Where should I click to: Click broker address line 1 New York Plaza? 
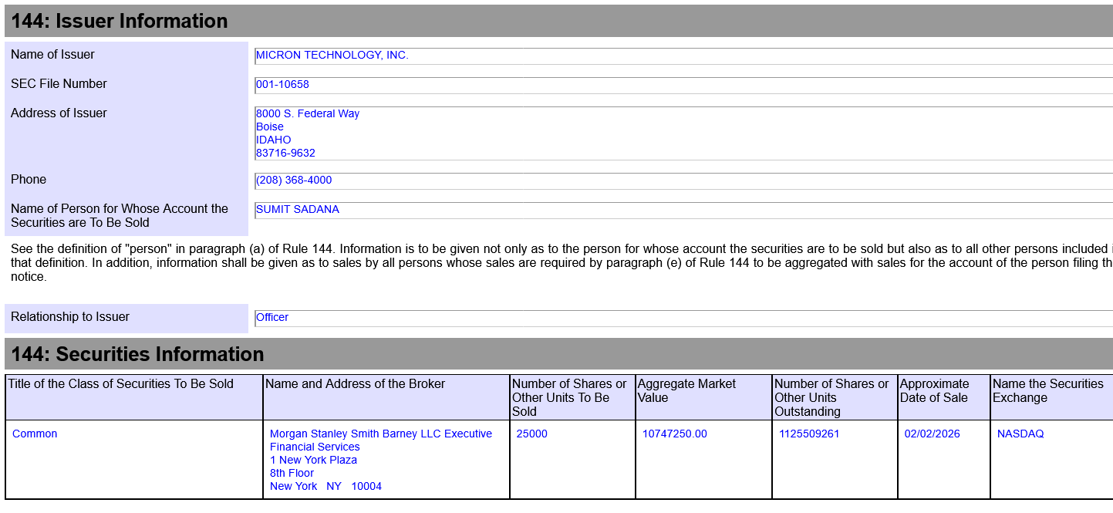click(x=313, y=460)
